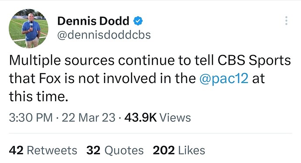The width and height of the screenshot is (301, 163).
Task: Click the 'this time.' final tweet line
Action: [38, 96]
